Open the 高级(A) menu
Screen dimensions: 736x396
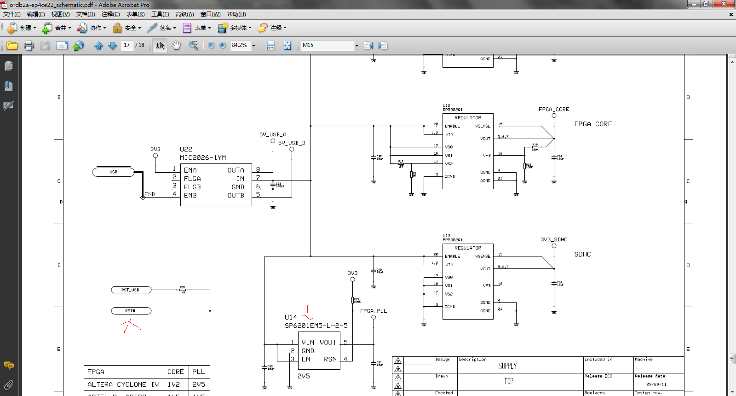[x=184, y=14]
